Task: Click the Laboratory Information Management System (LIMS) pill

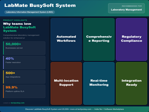Action: tap(30, 12)
